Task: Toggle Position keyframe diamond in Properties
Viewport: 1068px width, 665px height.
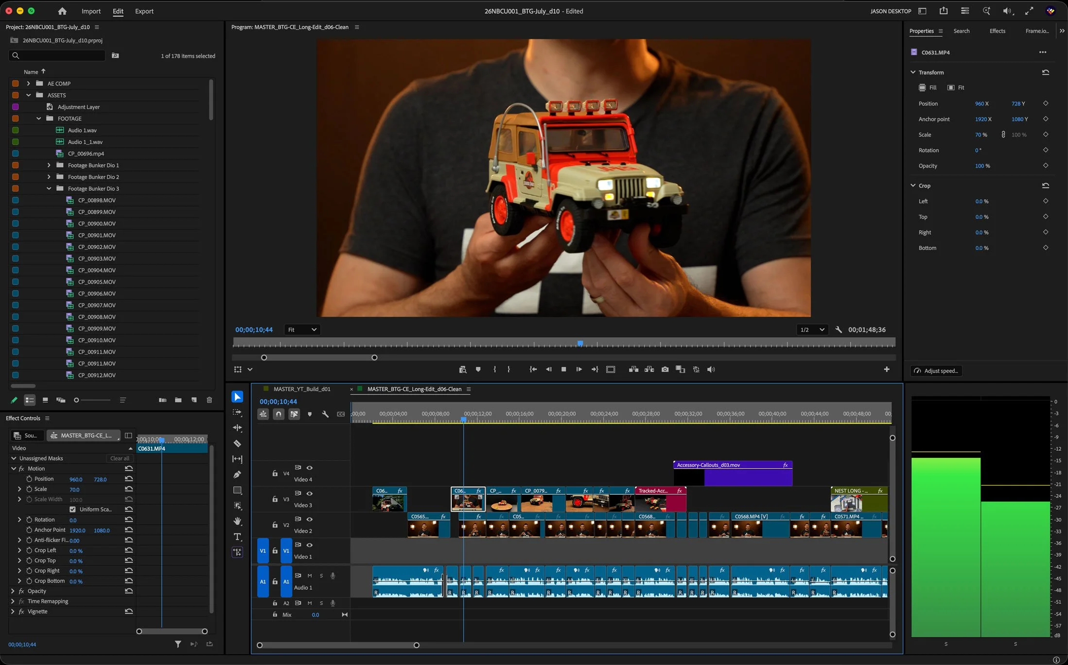Action: click(x=1046, y=103)
